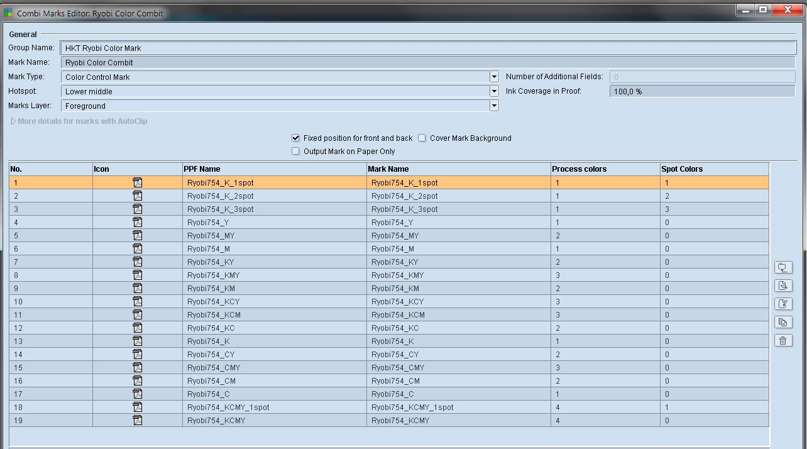Screen dimensions: 807x449
Task: Click the PDF icon in row Ryobi754_K
Action: (x=138, y=341)
